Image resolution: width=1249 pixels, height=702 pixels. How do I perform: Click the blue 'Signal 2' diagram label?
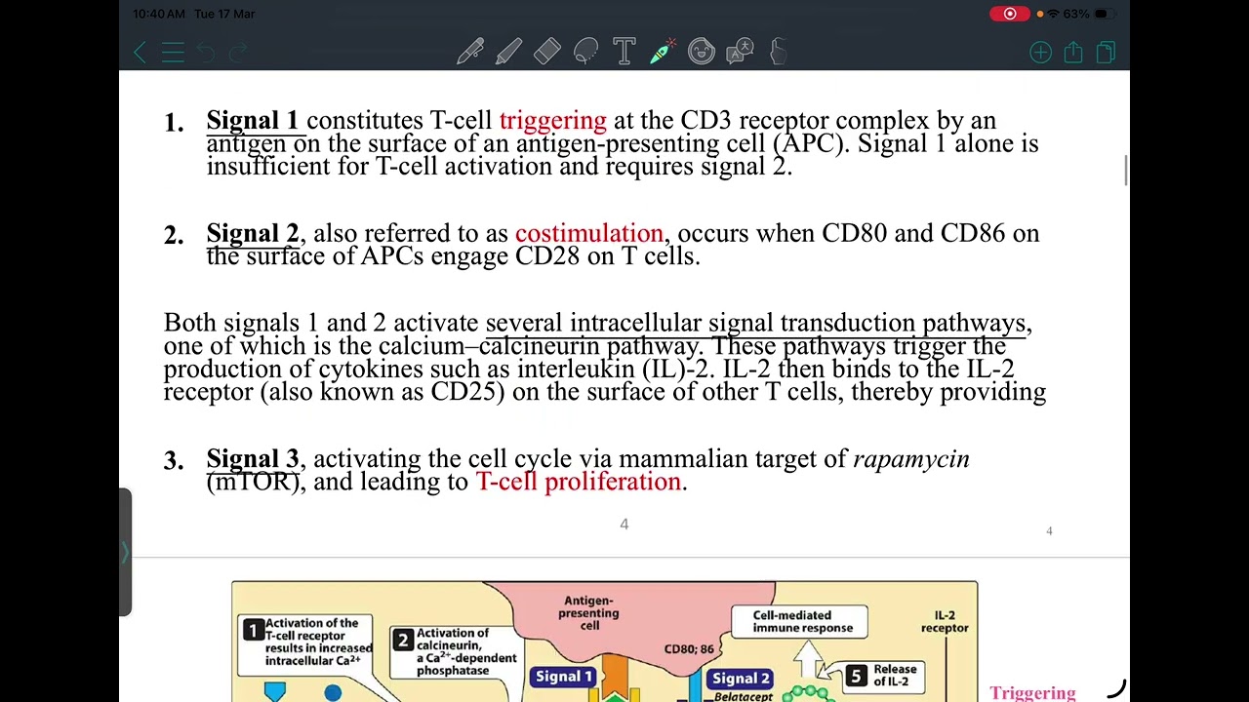[x=741, y=678]
